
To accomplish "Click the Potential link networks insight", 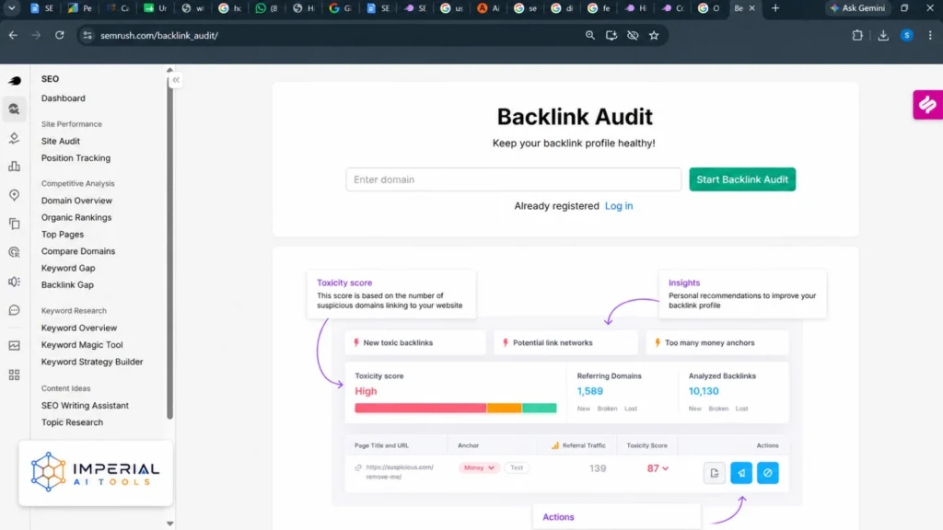I will 565,342.
